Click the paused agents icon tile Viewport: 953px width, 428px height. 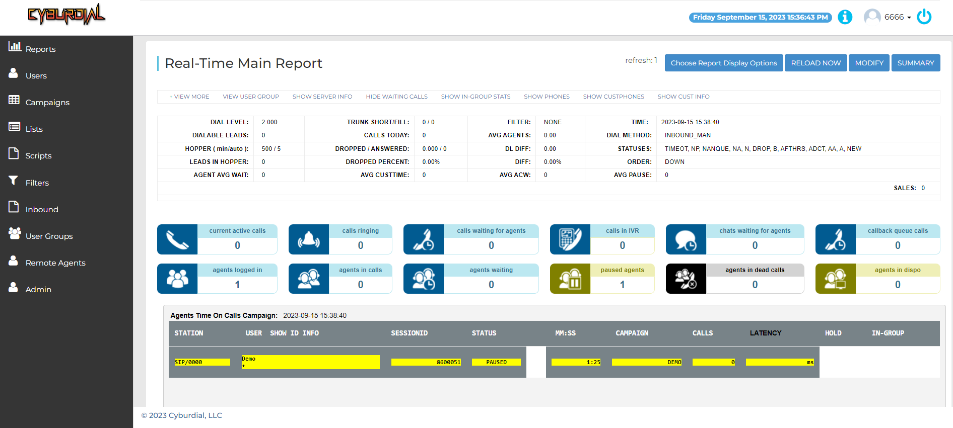click(570, 279)
